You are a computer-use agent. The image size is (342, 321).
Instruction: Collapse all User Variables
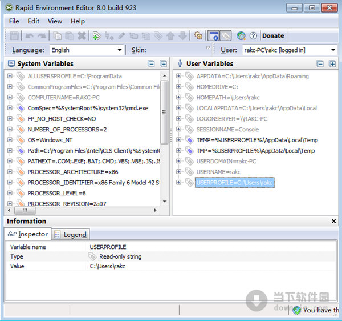coord(320,64)
